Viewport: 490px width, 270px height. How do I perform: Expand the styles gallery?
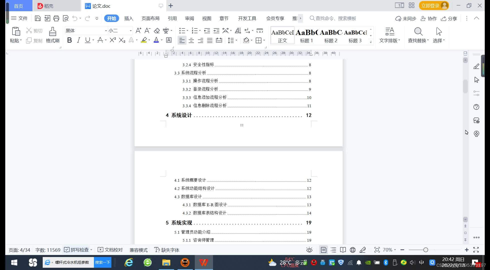(x=371, y=42)
